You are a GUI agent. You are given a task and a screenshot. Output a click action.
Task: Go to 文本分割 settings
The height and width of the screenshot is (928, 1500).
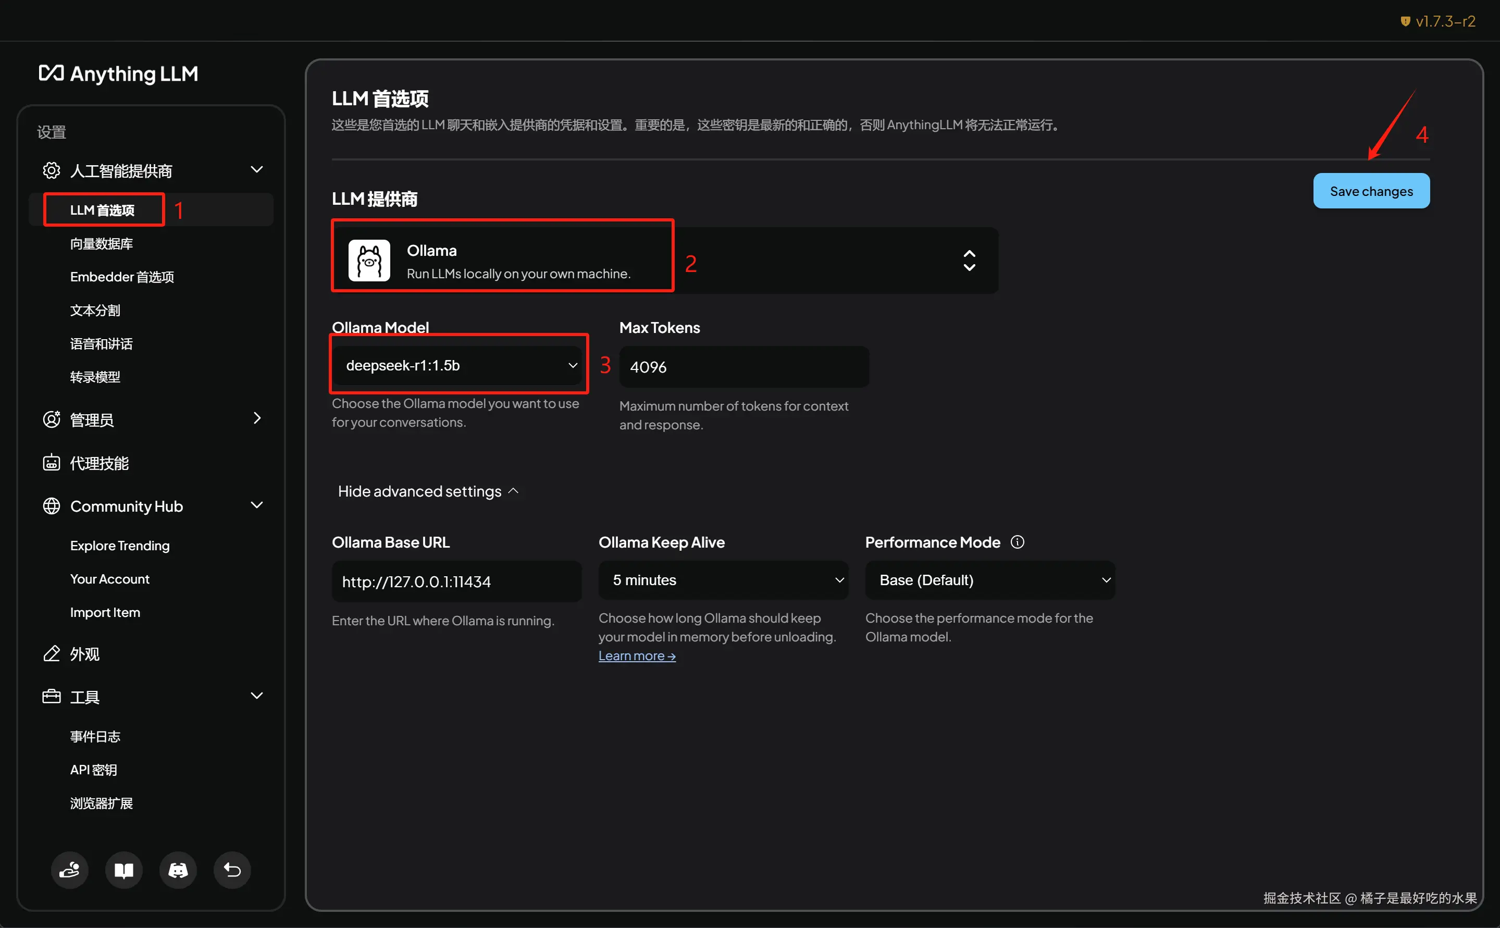[x=95, y=310]
